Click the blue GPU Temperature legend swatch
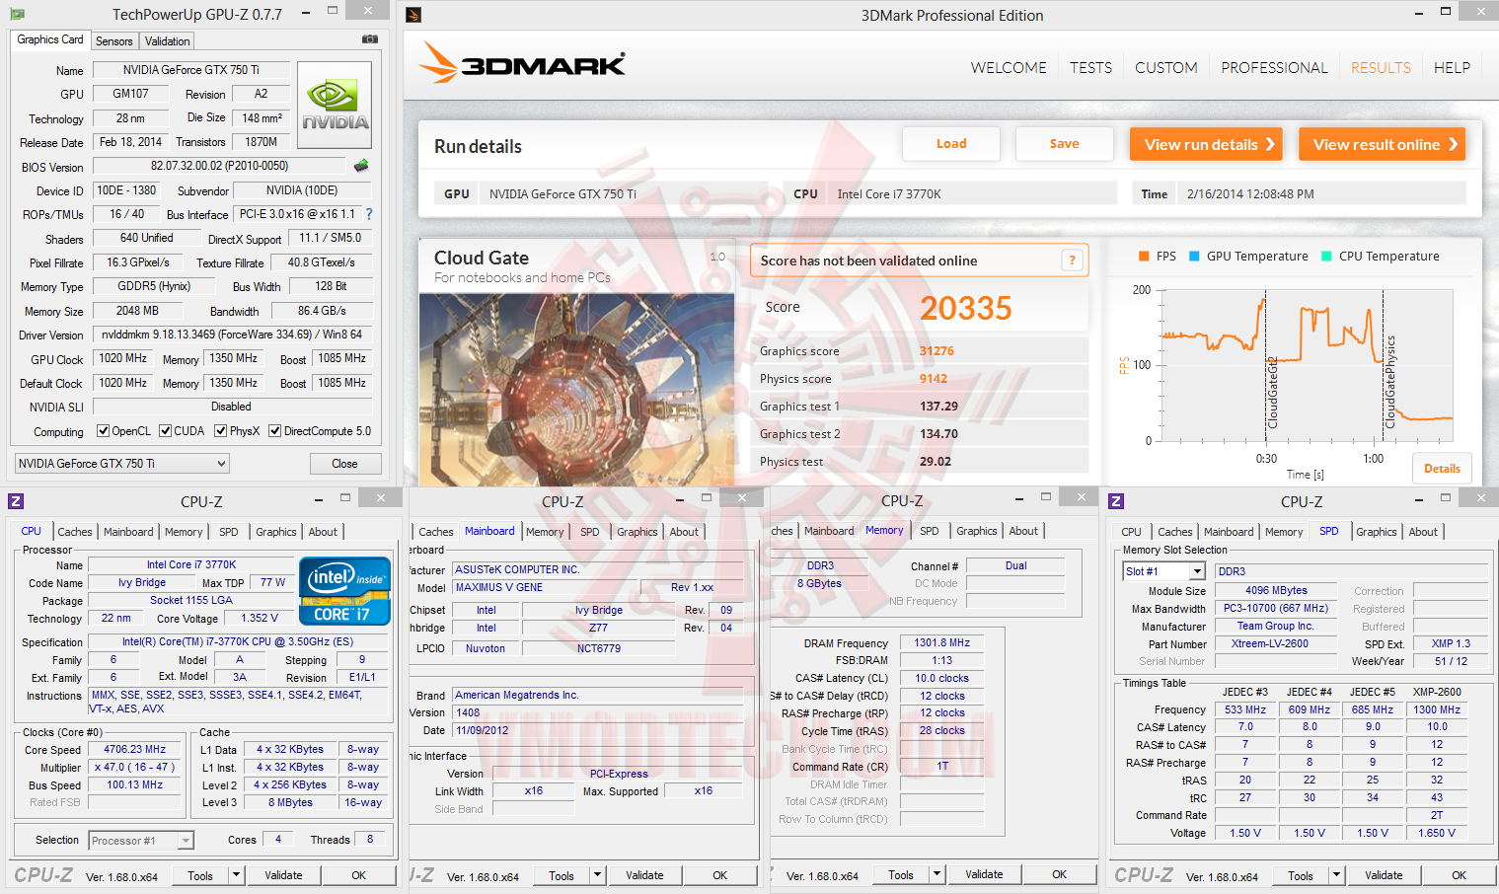This screenshot has height=894, width=1499. [1194, 257]
